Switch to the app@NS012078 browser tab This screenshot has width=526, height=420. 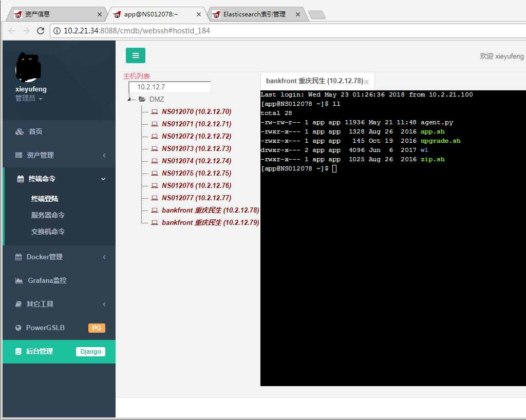click(x=156, y=14)
